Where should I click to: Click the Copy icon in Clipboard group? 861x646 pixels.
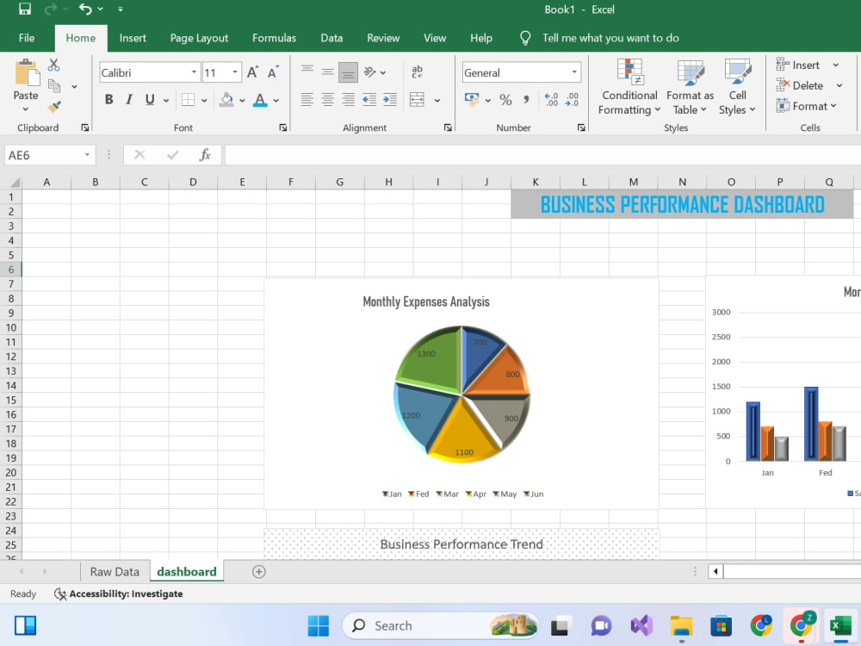(53, 85)
